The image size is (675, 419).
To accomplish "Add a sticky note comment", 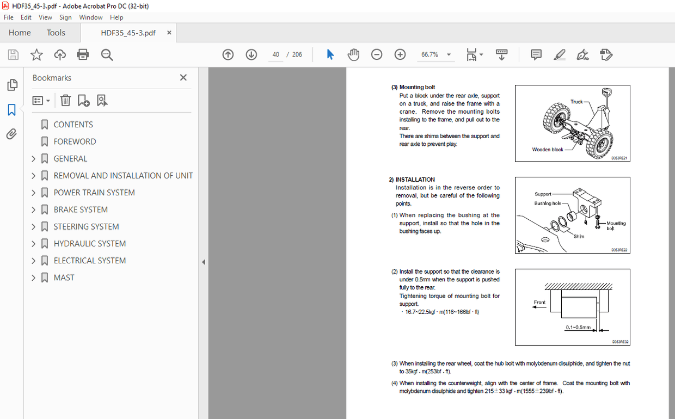I will [536, 54].
